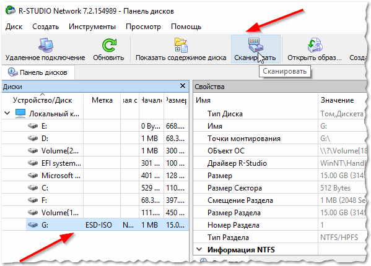Click the Удаленное подключение toolbar icon
This screenshot has width=371, height=266.
coord(46,45)
